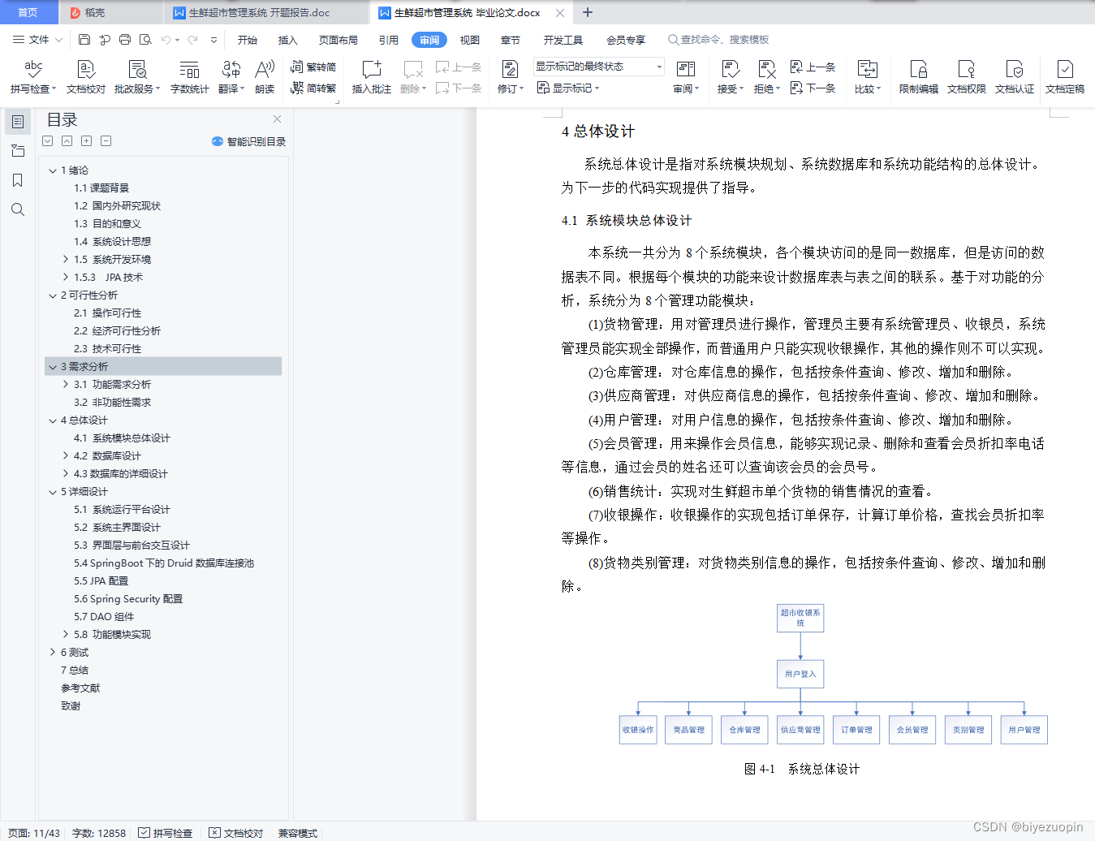
Task: Close the 目录 navigation pane
Action: (277, 119)
